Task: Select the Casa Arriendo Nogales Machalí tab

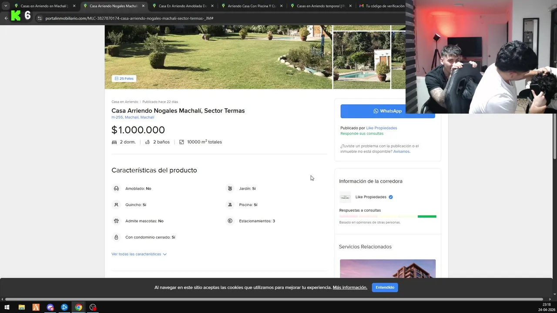Action: point(113,6)
